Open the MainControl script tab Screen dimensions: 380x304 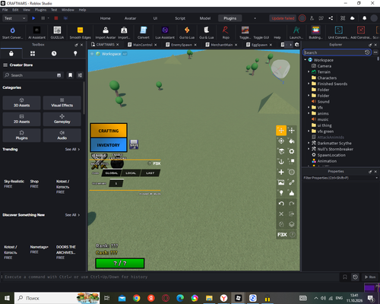(142, 45)
